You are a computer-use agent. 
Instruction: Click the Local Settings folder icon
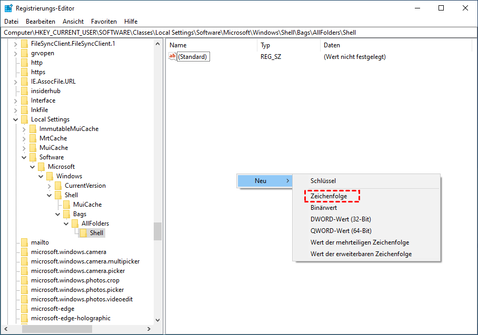coord(25,119)
